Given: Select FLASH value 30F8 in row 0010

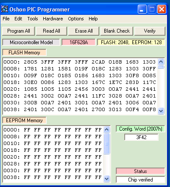Looking at the screenshot, I should [132, 75].
